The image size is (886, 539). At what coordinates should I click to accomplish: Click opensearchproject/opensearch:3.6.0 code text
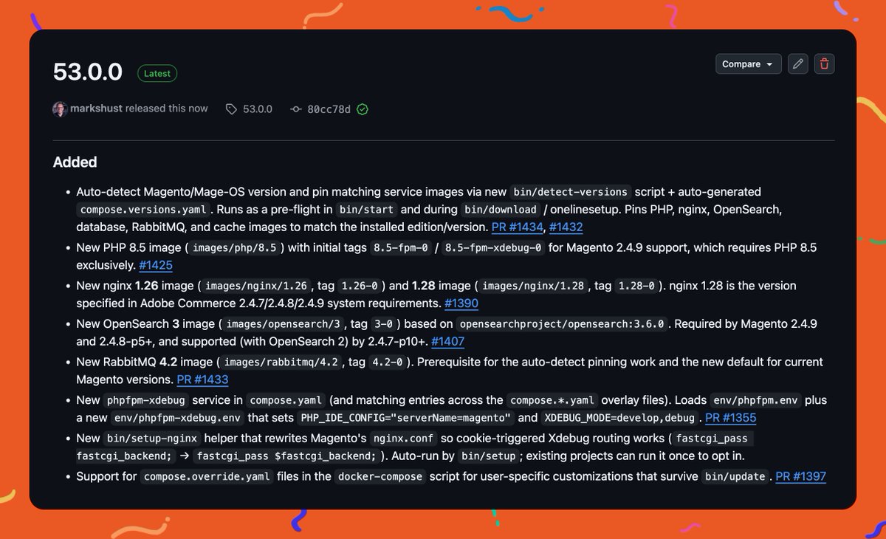563,324
